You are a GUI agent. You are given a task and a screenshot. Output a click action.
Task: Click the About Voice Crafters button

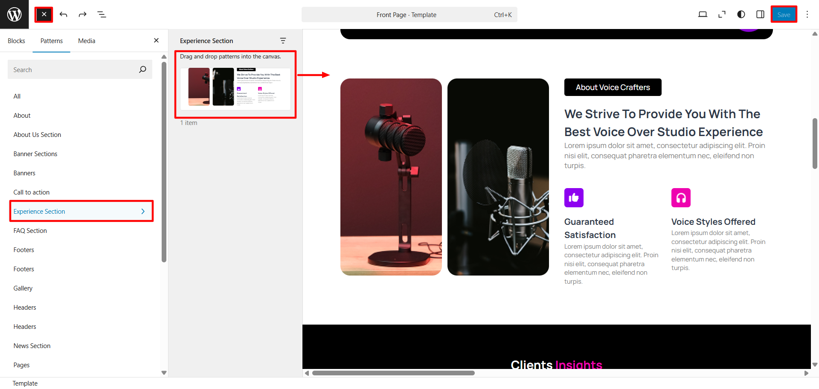click(x=613, y=87)
